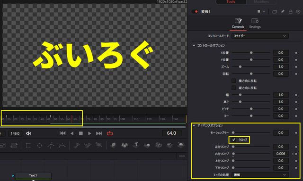This screenshot has width=303, height=181.
Task: Add an Image Plane 3D node
Action: [x=113, y=145]
